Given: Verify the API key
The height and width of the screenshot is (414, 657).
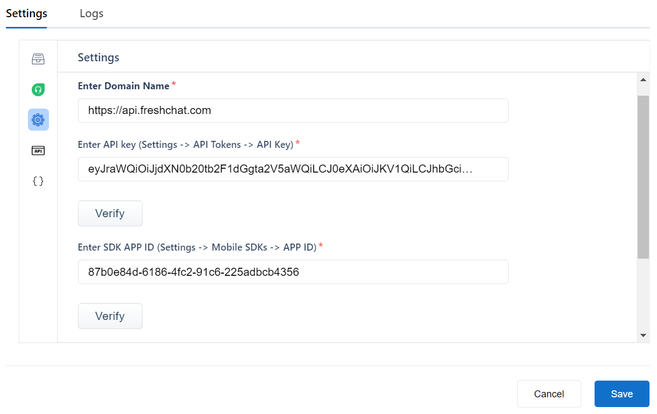Looking at the screenshot, I should click(110, 213).
